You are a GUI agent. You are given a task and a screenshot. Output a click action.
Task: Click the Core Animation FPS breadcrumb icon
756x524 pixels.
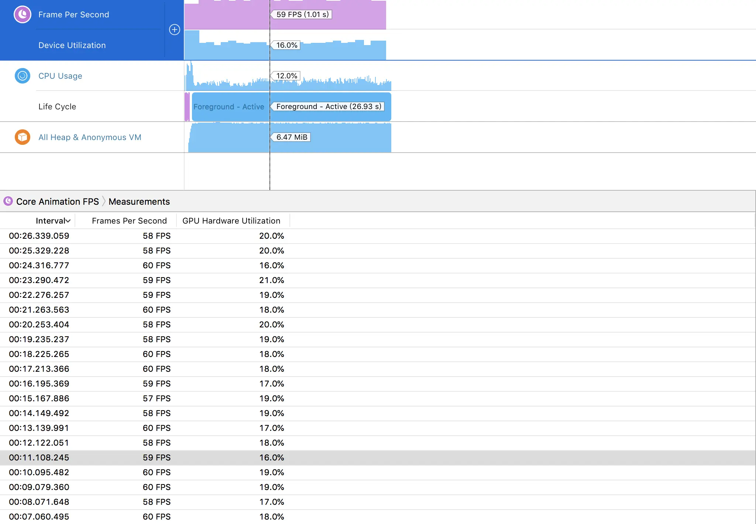pyautogui.click(x=8, y=201)
